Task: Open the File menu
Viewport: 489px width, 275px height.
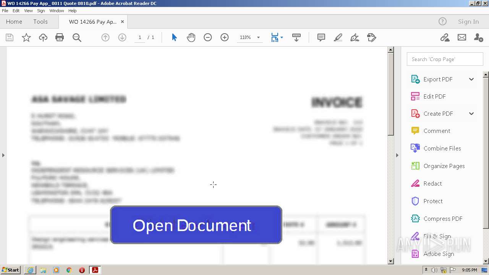Action: [x=5, y=11]
